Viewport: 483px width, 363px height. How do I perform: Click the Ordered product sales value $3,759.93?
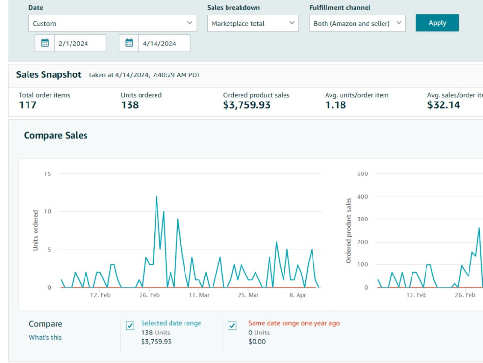(246, 105)
